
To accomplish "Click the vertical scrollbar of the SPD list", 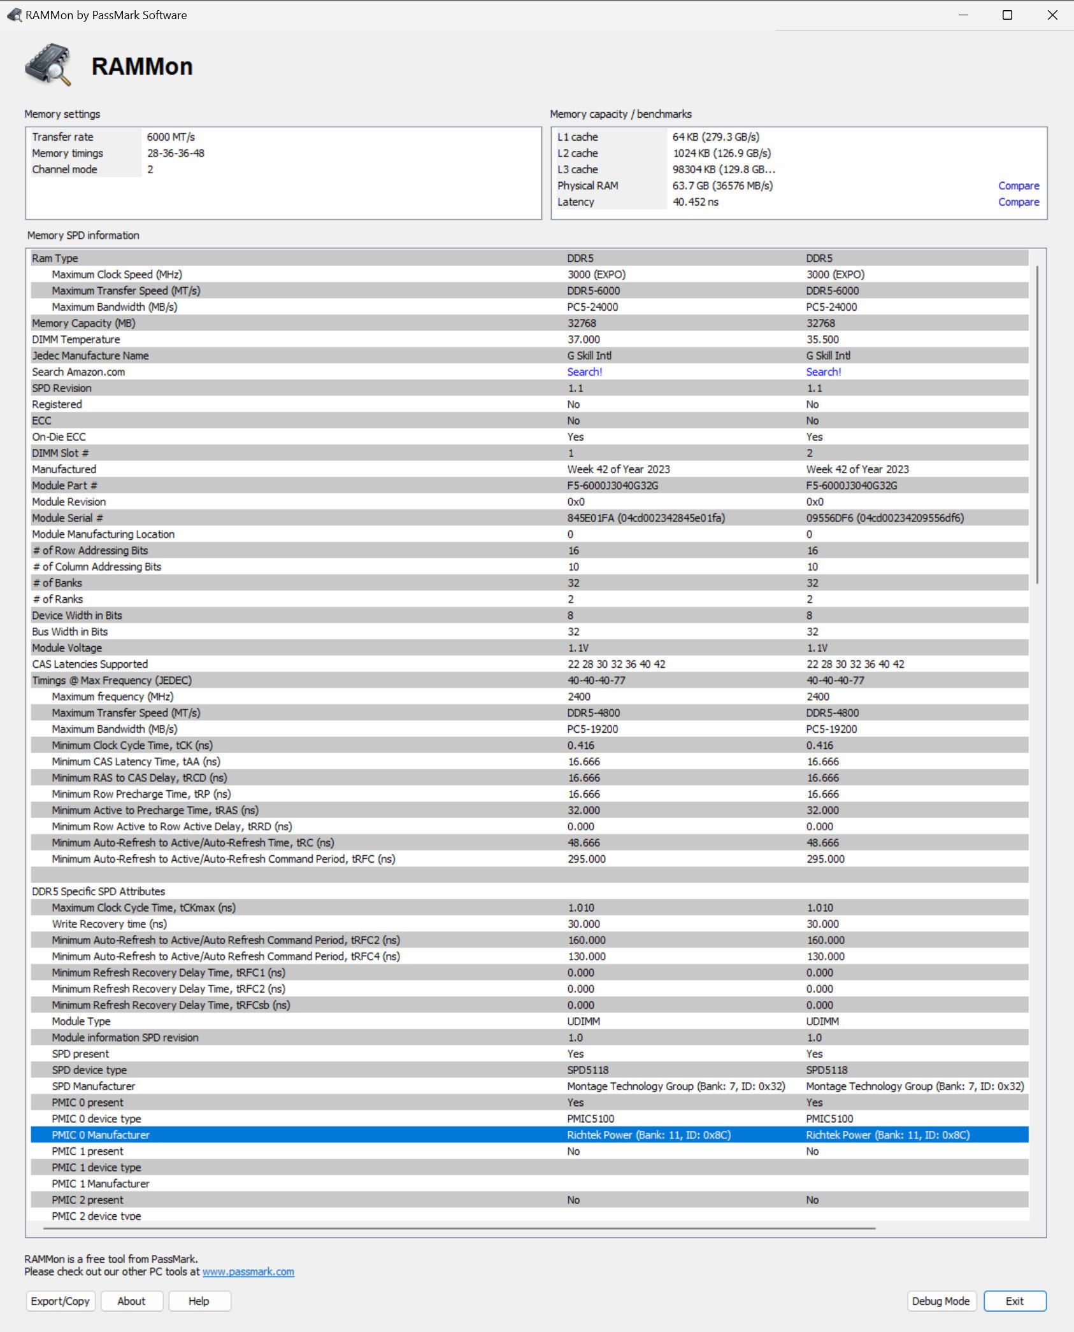I will (1037, 425).
